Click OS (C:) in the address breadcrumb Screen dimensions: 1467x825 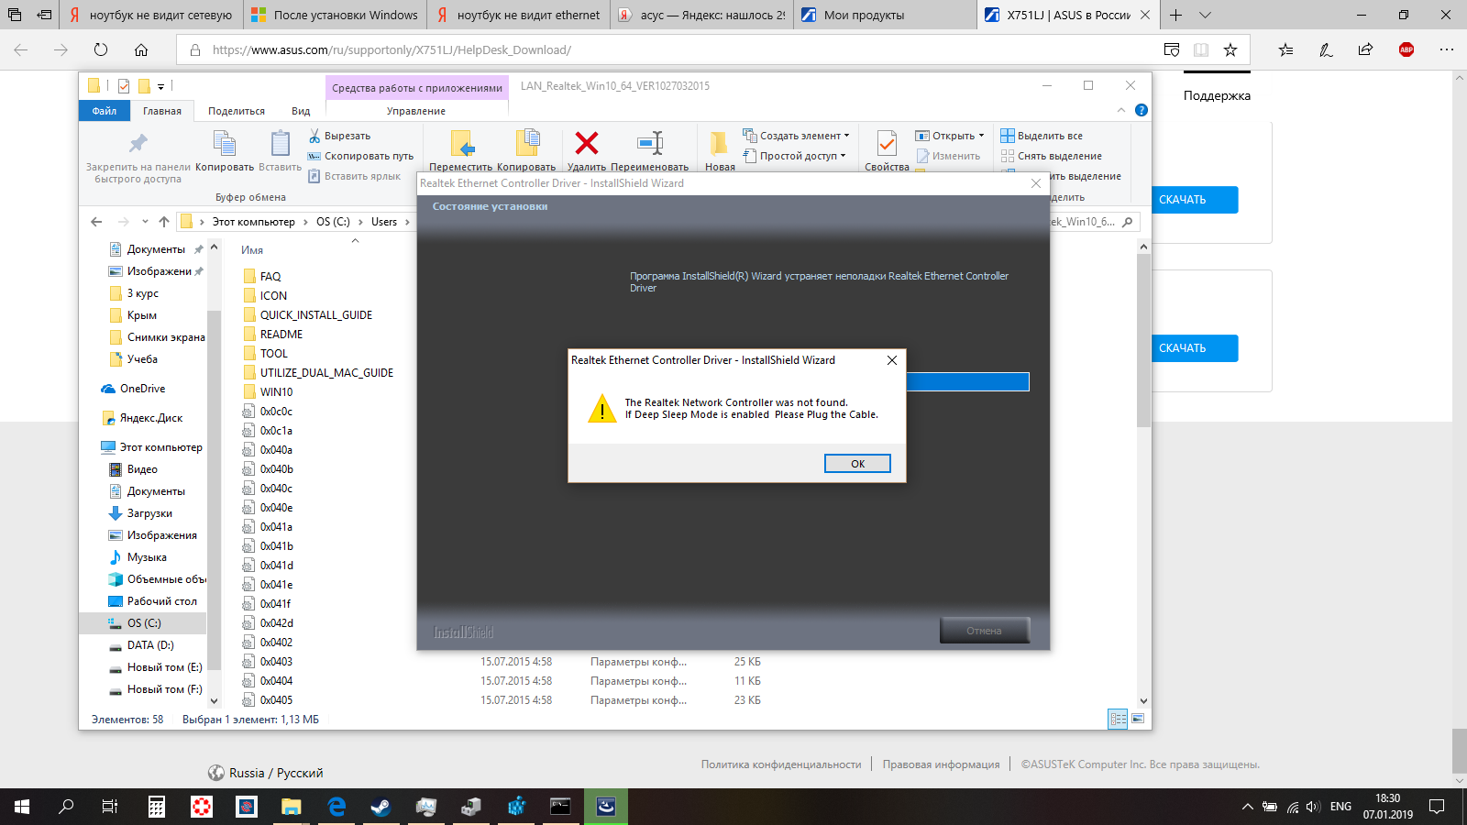pyautogui.click(x=333, y=222)
